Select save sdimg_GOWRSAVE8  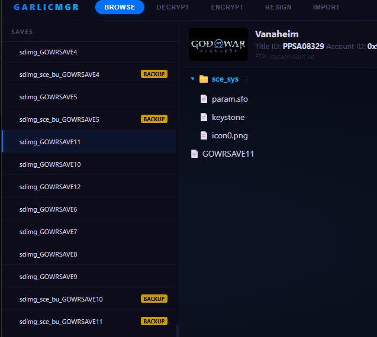pos(89,254)
